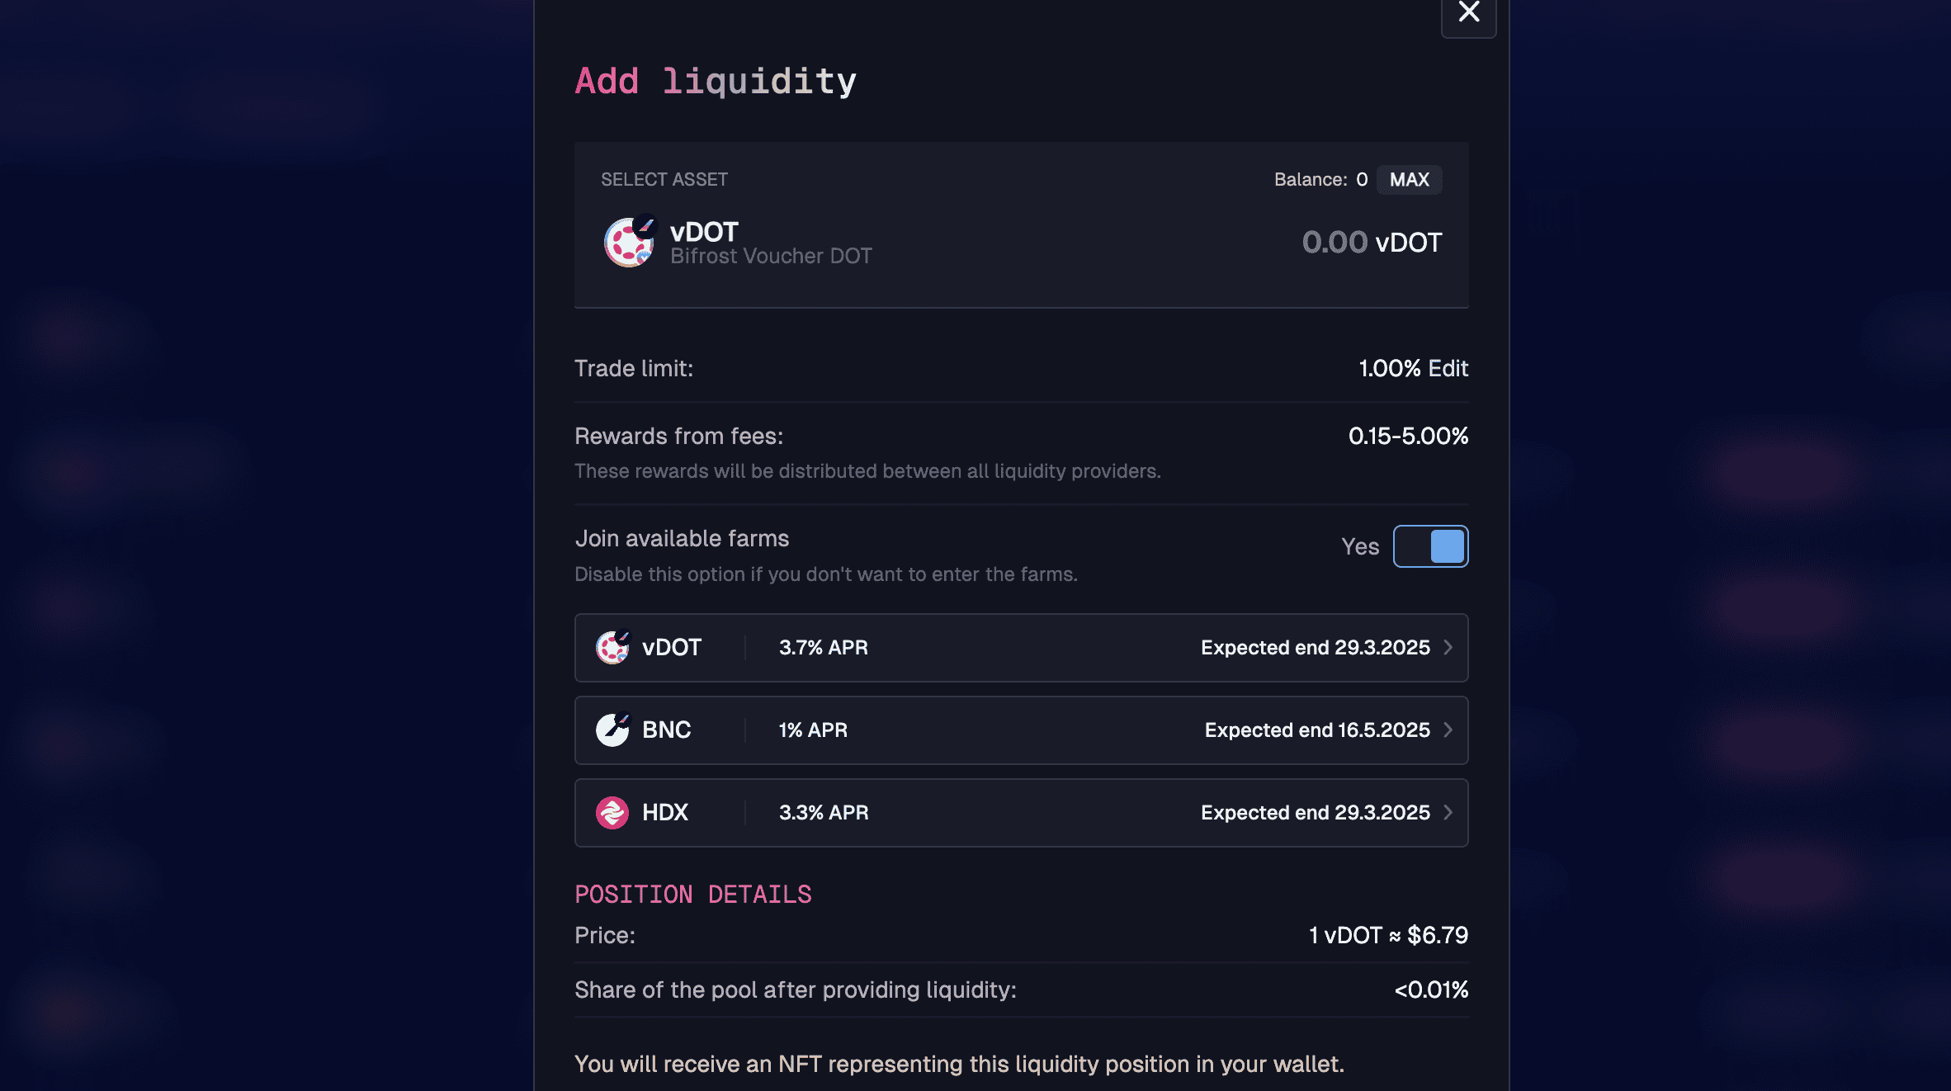Edit the trade limit percentage

pyautogui.click(x=1448, y=368)
